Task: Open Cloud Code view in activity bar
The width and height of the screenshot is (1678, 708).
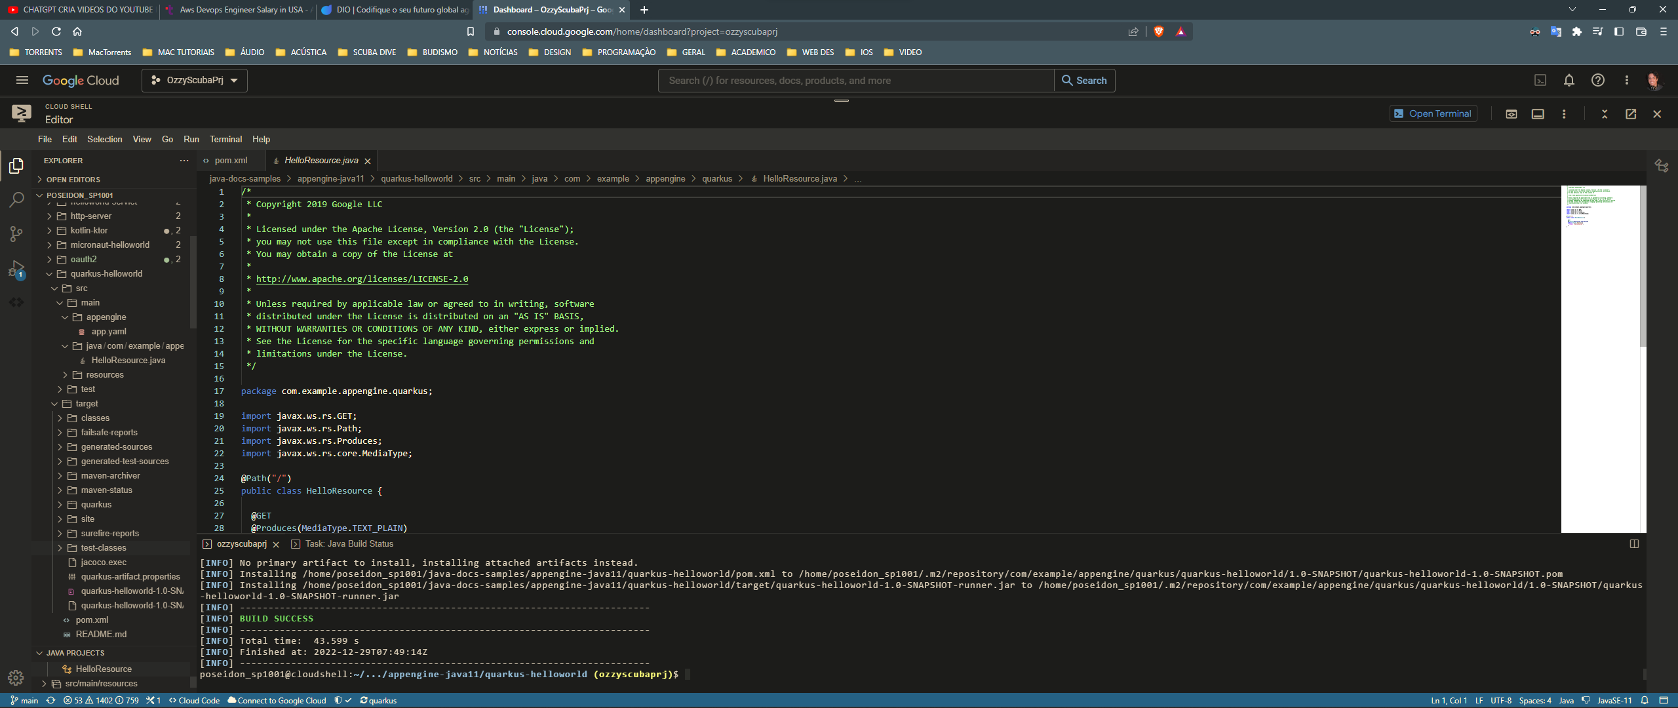Action: 16,302
